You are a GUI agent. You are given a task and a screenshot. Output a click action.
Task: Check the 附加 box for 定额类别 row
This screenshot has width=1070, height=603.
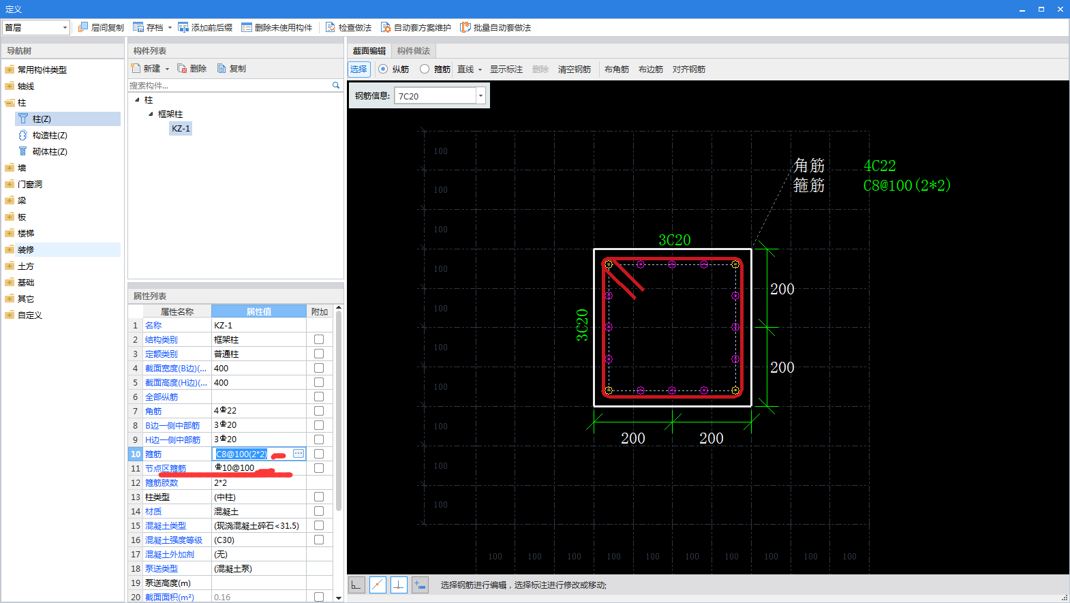tap(319, 354)
